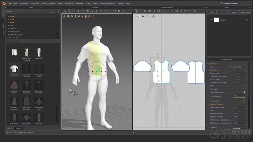Screen dimensions: 253x142
Task: Click the round gear icon in the 3D toolbar
Action: 119,11
